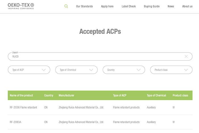Sort by Name of the product header

point(21,95)
